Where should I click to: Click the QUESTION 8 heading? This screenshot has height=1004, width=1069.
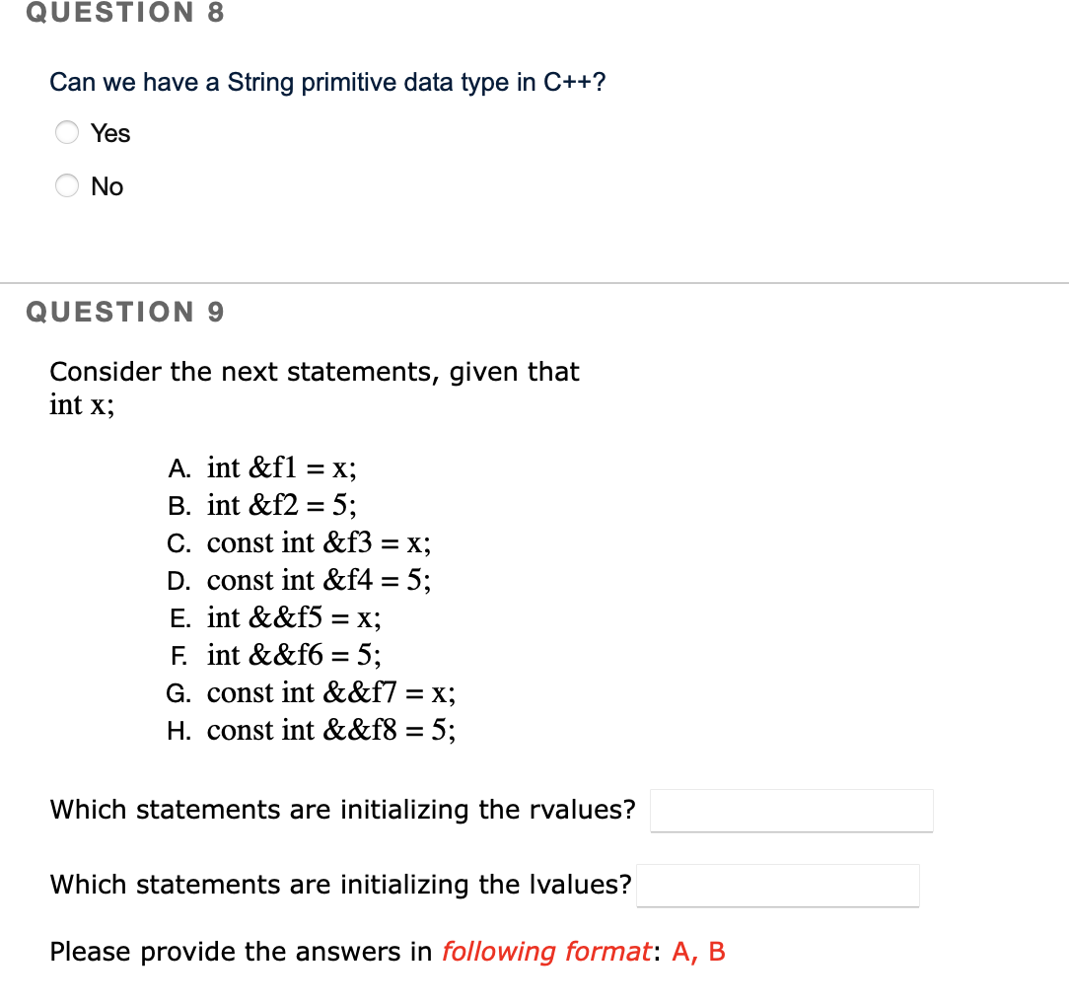[x=124, y=13]
